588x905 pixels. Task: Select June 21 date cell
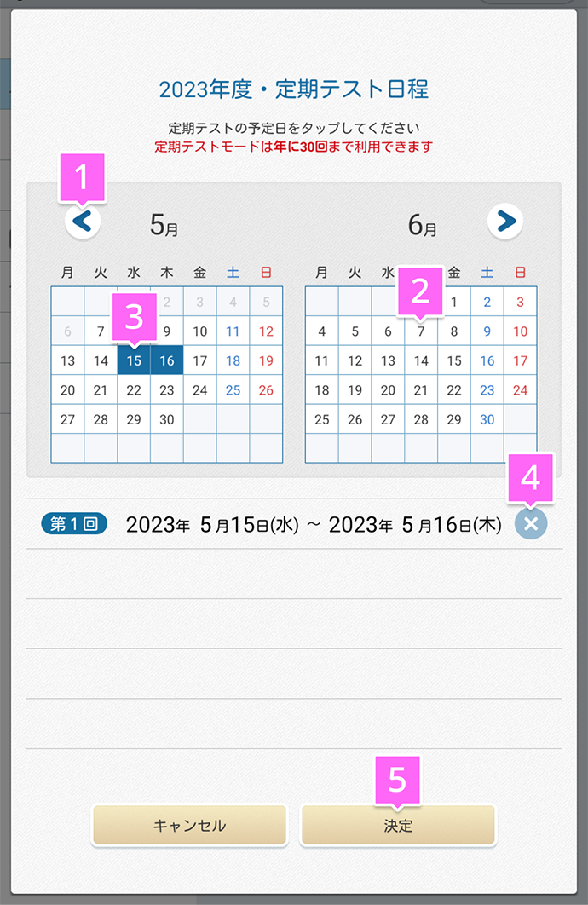pos(421,390)
